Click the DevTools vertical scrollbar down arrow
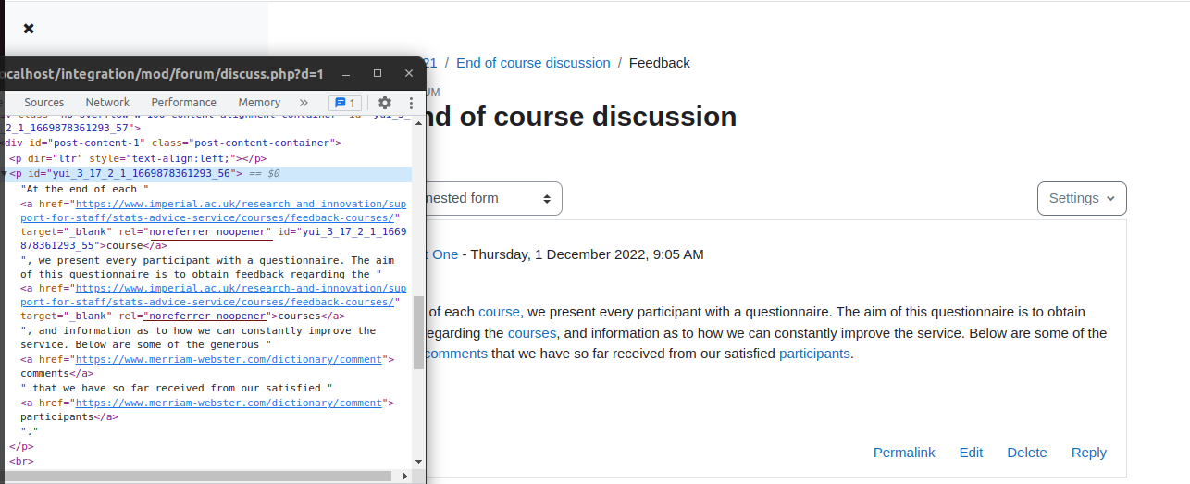 click(x=418, y=460)
